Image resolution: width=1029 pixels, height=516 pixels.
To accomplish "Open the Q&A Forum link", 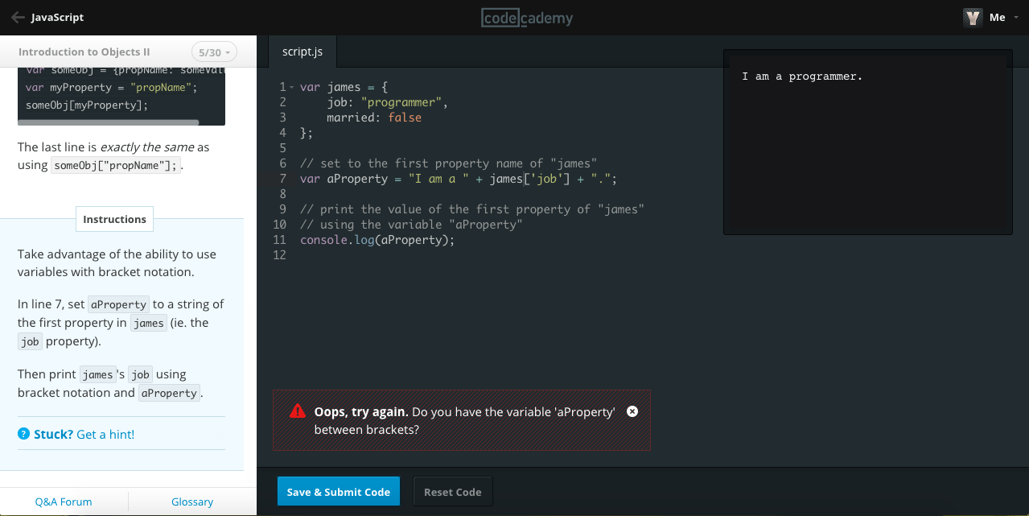I will point(63,502).
